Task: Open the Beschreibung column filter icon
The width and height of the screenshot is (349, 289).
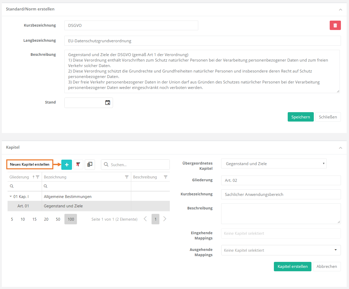Action: [165, 177]
